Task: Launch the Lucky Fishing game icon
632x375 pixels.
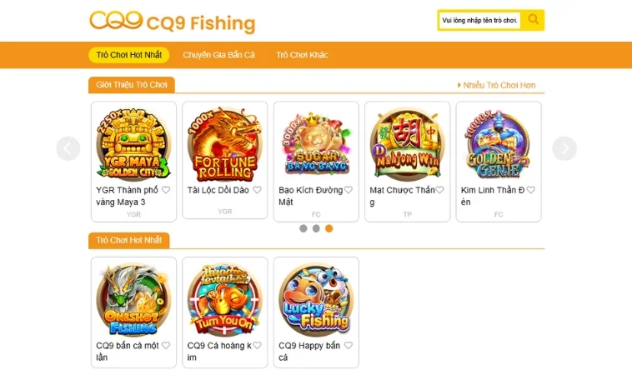Action: pos(316,299)
